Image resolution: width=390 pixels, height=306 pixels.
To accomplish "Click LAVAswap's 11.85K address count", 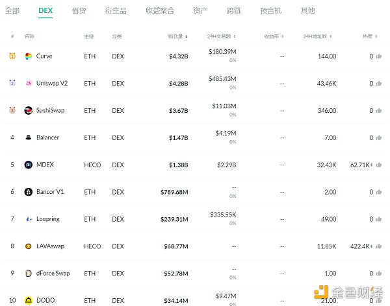I will 326,246.
